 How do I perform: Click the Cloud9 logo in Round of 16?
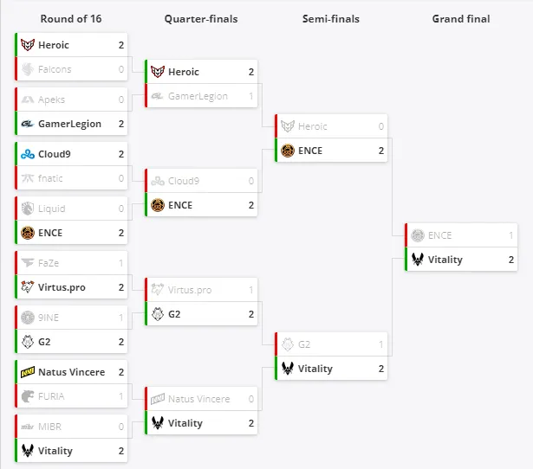[28, 154]
